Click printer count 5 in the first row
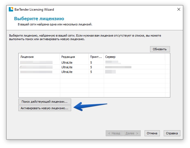Viewport: 190px width, 148px height. tap(91, 62)
